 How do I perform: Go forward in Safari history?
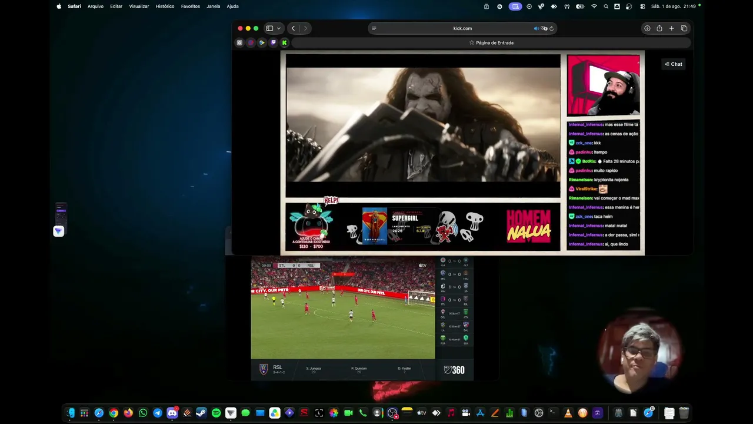[305, 28]
